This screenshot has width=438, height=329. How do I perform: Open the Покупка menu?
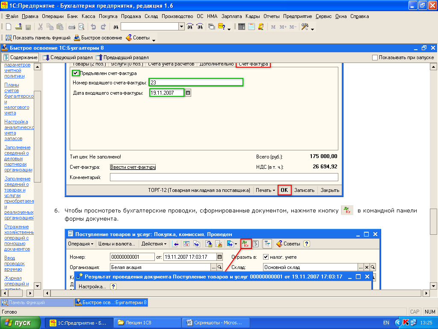coord(108,16)
